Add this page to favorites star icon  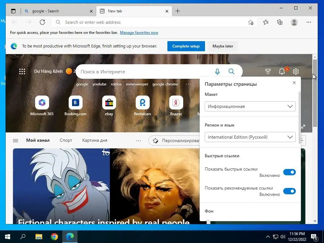pyautogui.click(x=251, y=22)
